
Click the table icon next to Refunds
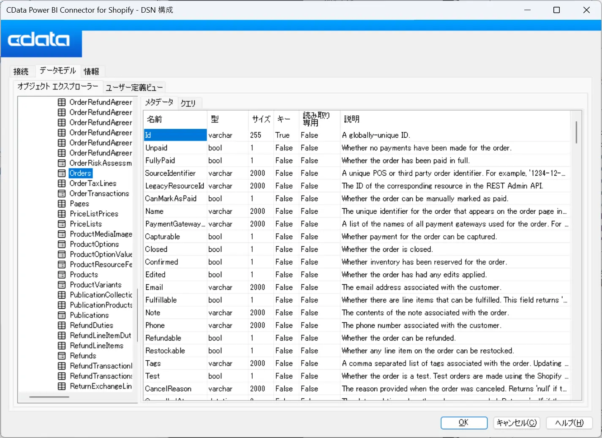[x=62, y=356]
